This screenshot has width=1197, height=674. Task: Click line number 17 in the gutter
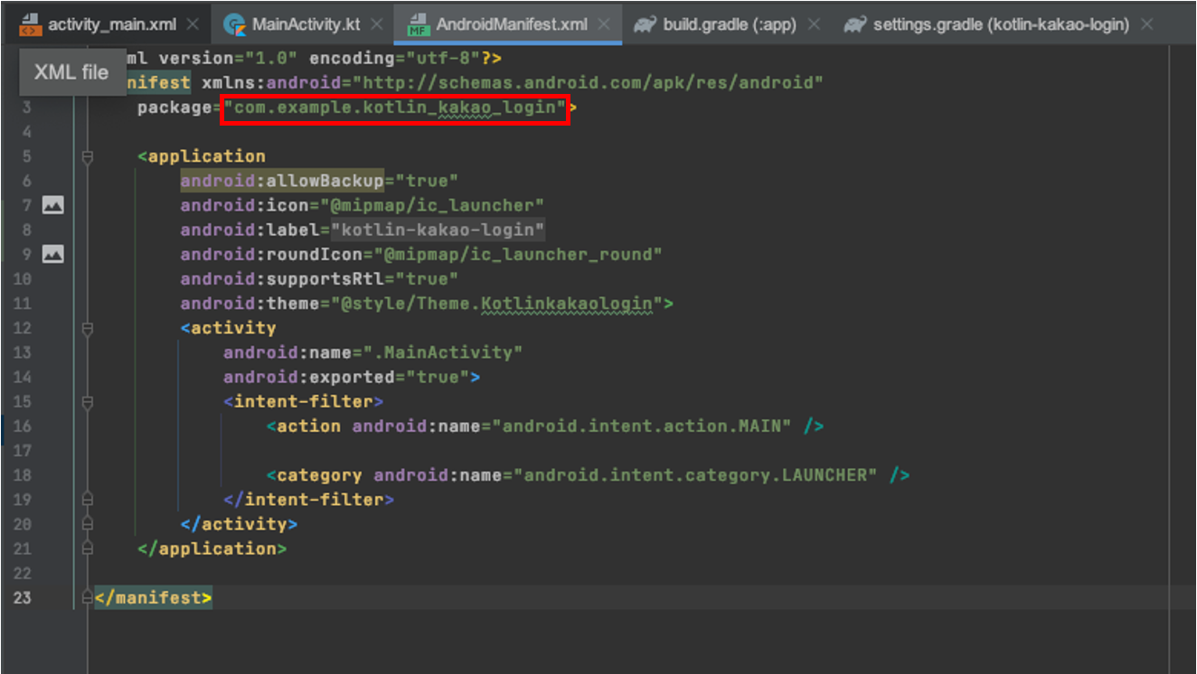point(22,450)
